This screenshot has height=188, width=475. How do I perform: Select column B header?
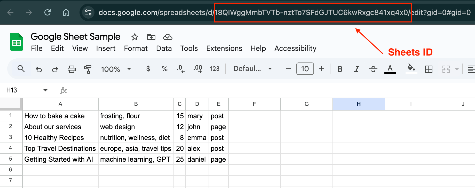coord(136,104)
